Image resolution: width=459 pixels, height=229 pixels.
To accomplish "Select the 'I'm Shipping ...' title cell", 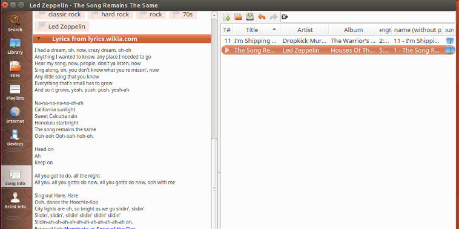I will tap(256, 41).
